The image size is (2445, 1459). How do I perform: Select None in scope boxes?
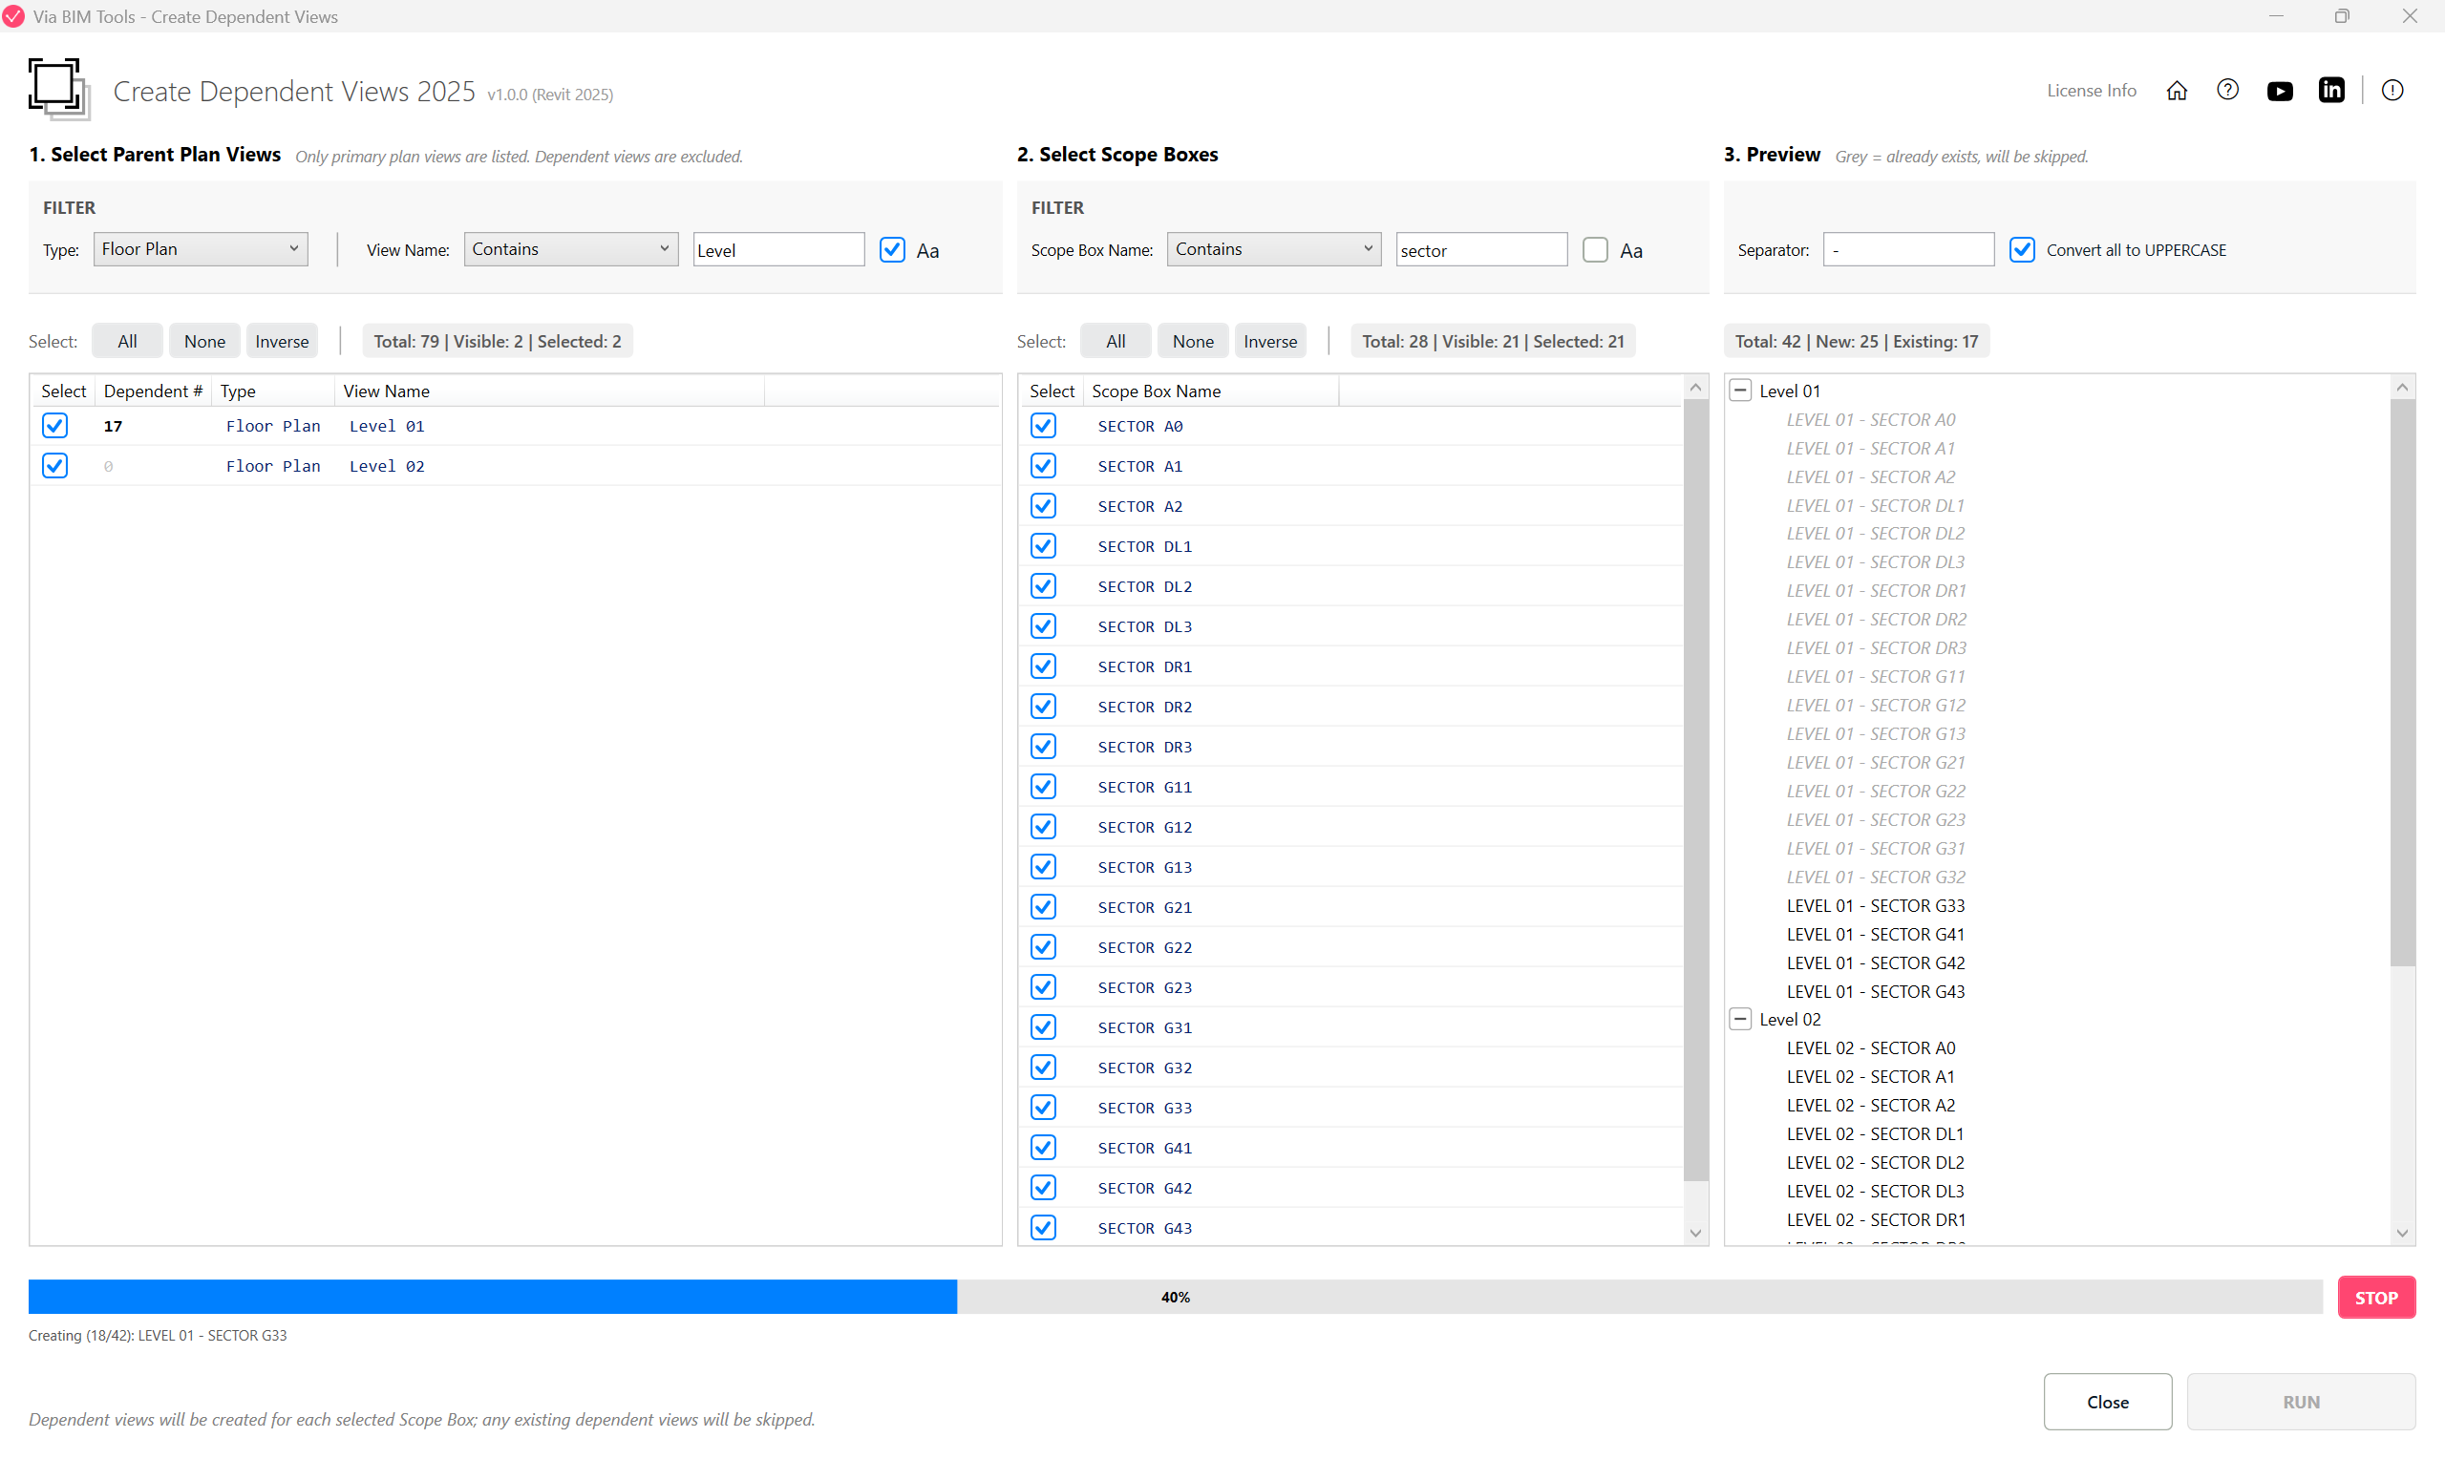point(1193,341)
